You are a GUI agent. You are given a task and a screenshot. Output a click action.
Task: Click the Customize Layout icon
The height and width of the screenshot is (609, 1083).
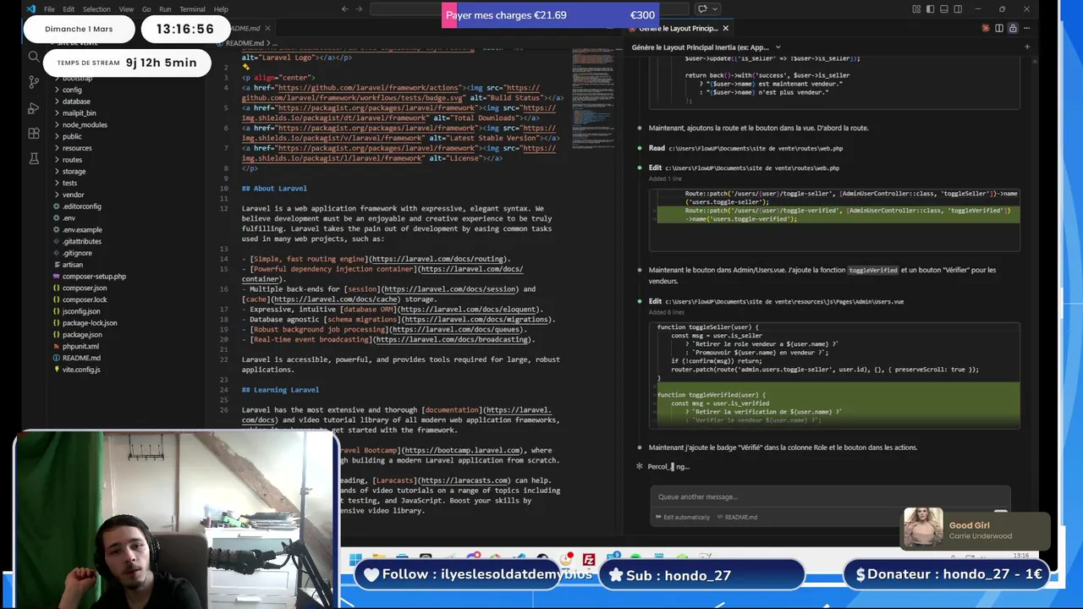(x=916, y=9)
